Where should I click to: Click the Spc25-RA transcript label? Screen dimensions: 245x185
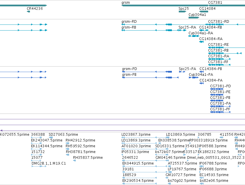click(187, 27)
